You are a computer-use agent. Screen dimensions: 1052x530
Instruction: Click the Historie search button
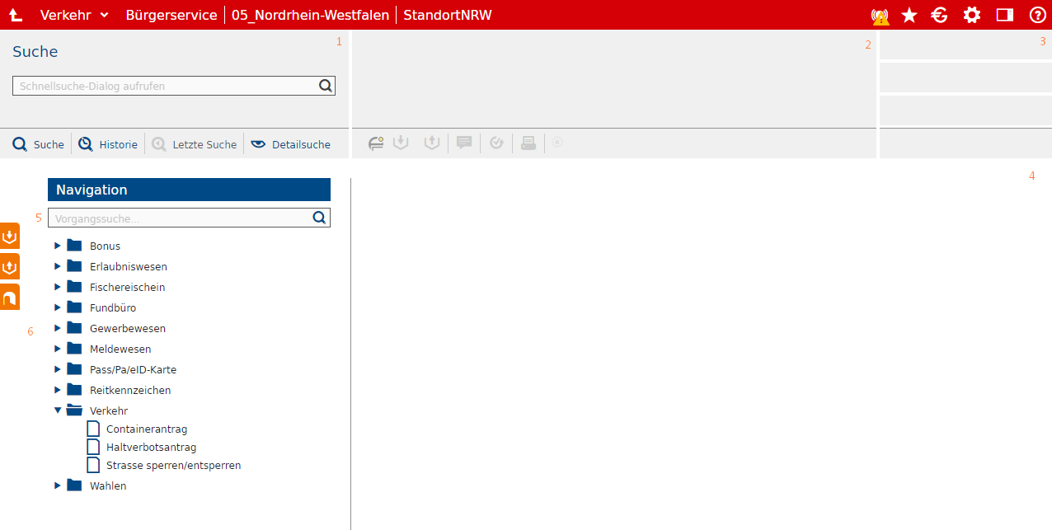point(108,144)
